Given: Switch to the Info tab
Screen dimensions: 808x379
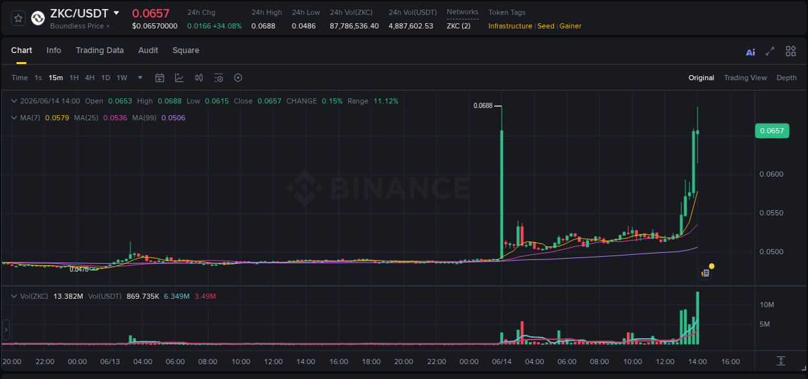Looking at the screenshot, I should 54,50.
